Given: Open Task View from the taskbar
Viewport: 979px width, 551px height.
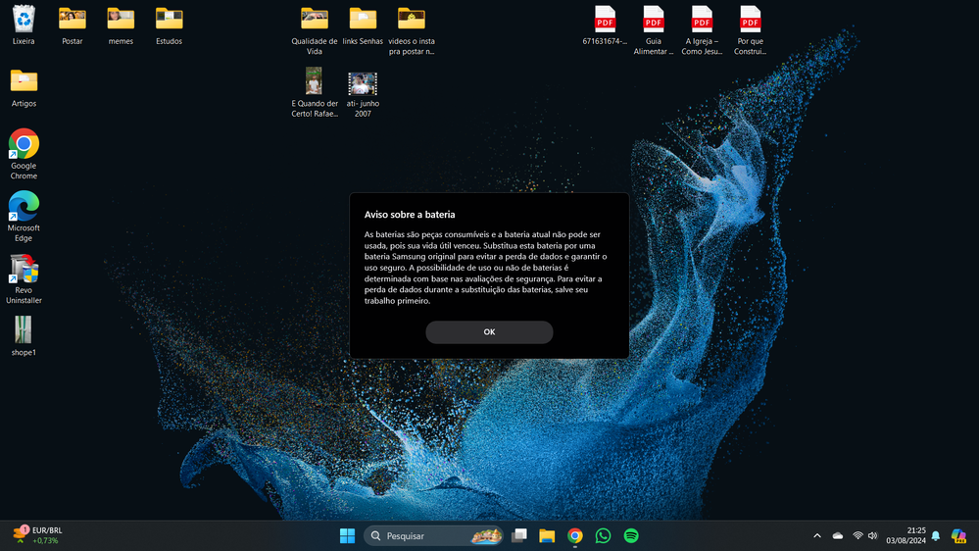Looking at the screenshot, I should click(518, 536).
